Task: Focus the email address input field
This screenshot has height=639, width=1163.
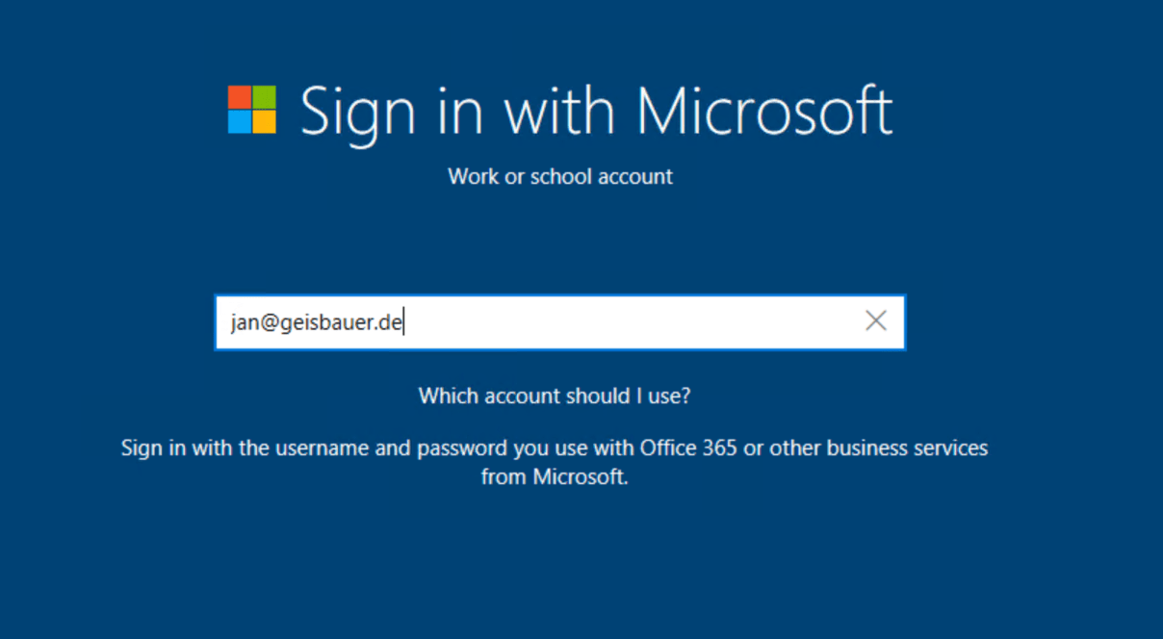Action: 626,321
